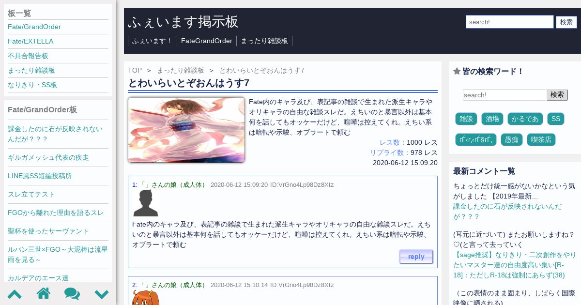The height and width of the screenshot is (305, 581).
Task: Click the down chevron icon in bottom bar
Action: [x=102, y=294]
